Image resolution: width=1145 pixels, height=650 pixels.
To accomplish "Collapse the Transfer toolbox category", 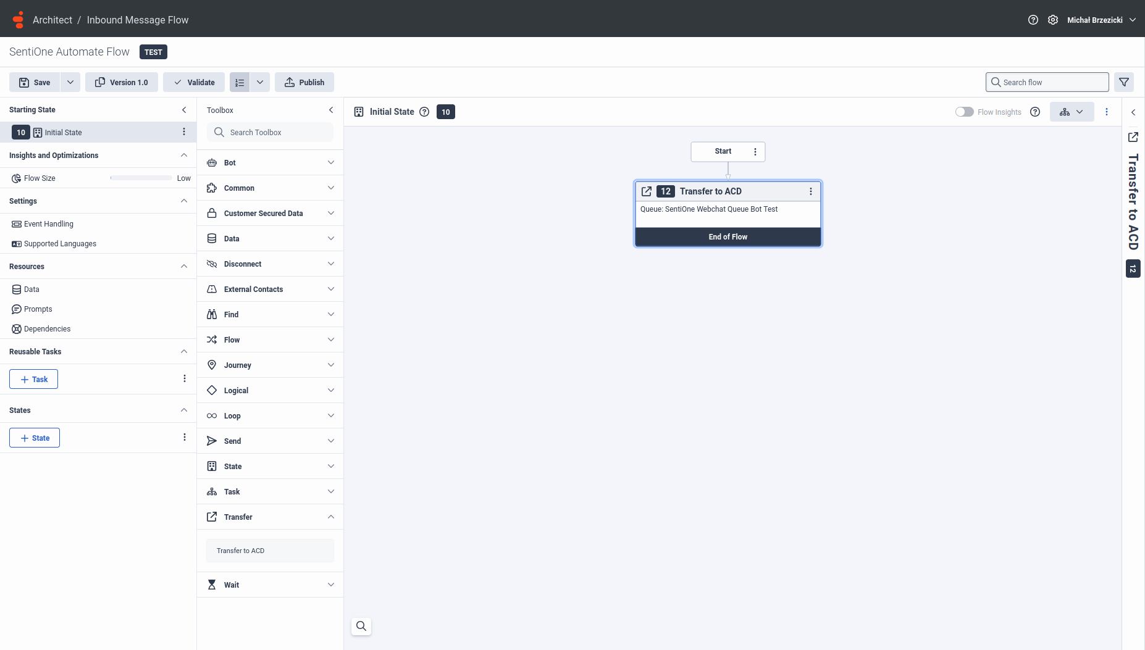I will pos(270,517).
